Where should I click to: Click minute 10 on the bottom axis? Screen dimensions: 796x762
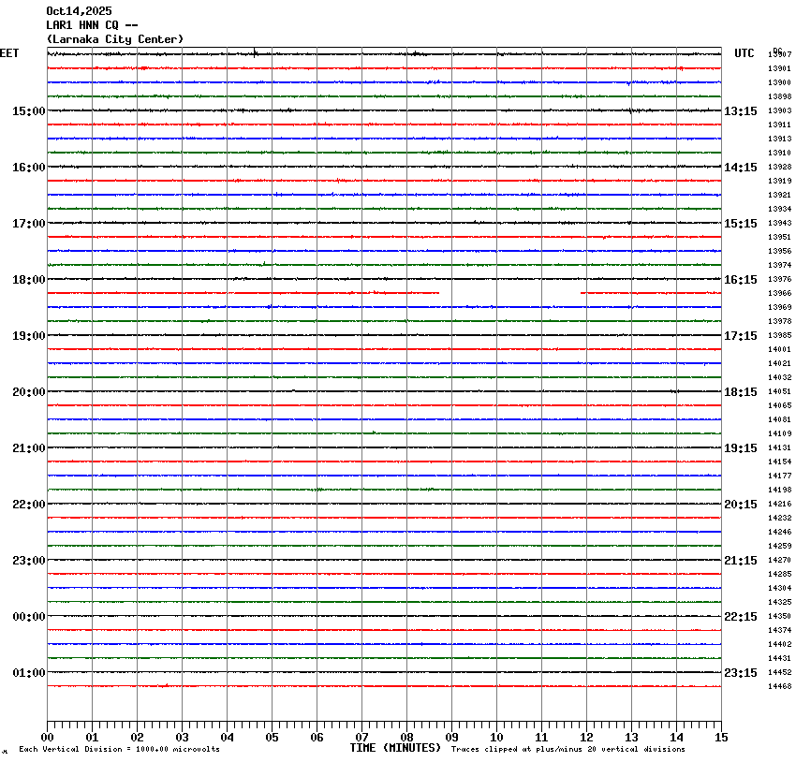[x=496, y=738]
